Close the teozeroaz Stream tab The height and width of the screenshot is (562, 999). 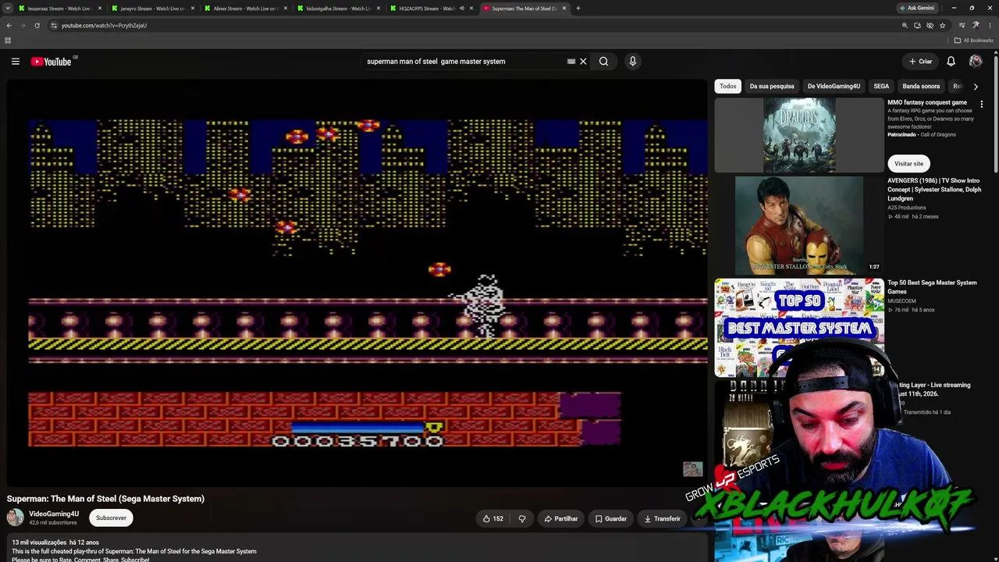coord(100,8)
